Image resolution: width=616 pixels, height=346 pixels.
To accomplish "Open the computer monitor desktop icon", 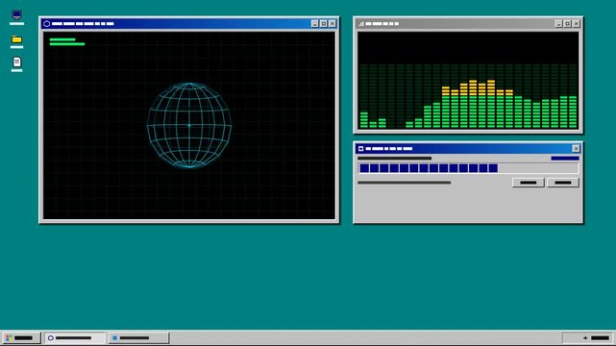I will click(16, 15).
